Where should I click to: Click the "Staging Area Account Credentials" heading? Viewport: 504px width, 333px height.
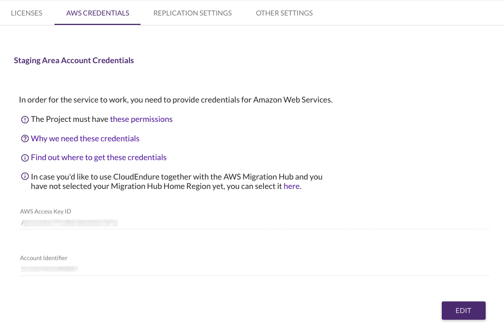point(73,60)
